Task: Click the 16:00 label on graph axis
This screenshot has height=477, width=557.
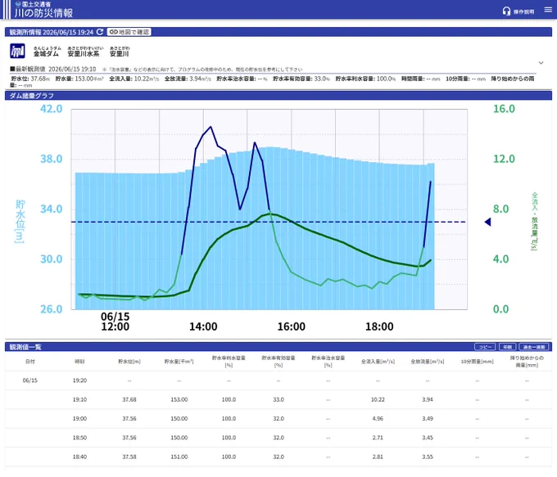Action: [292, 326]
